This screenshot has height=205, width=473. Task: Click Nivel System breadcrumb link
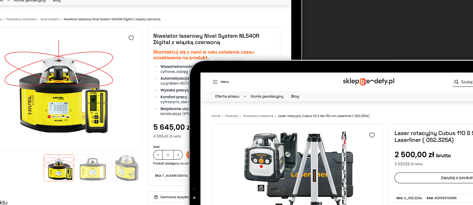pos(50,19)
